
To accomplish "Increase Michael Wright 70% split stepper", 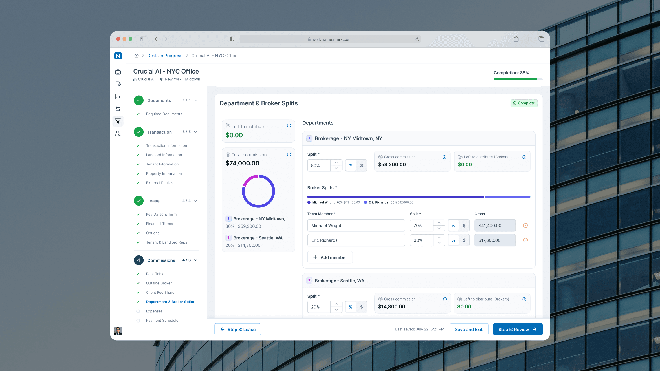I will click(439, 223).
